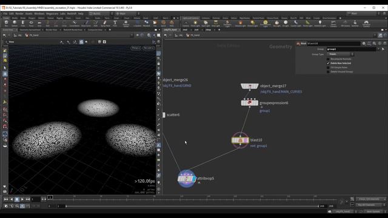Open the Key All Channels dropdown
388x218 pixels.
tap(370, 205)
